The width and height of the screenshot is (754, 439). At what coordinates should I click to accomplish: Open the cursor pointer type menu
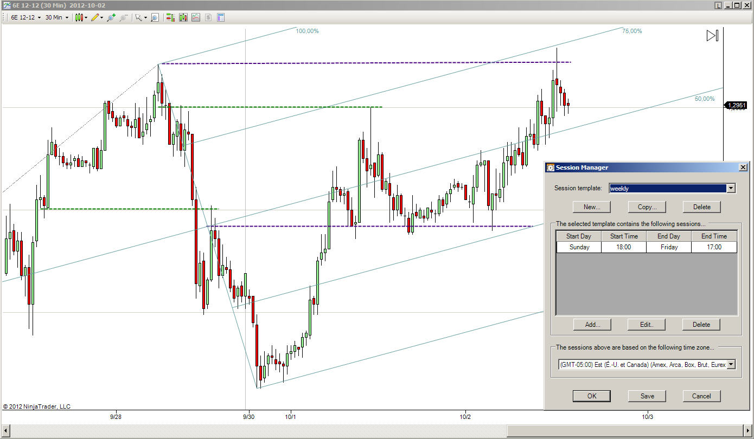pos(141,17)
